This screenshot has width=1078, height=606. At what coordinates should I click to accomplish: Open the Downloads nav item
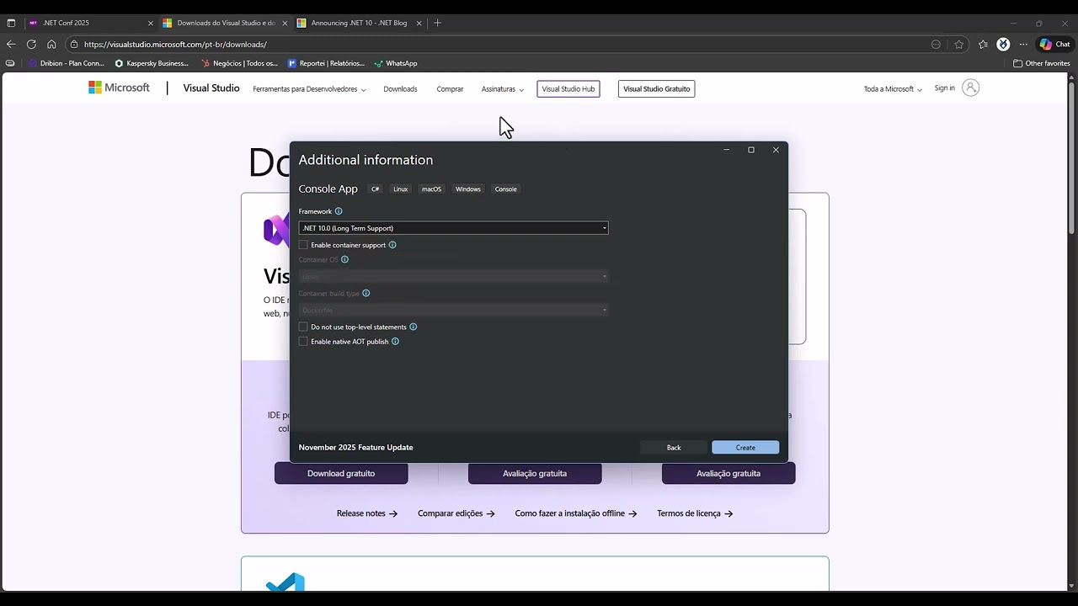coord(400,88)
